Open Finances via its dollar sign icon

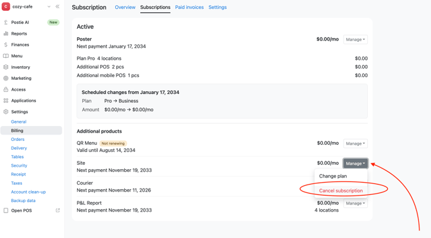point(6,44)
